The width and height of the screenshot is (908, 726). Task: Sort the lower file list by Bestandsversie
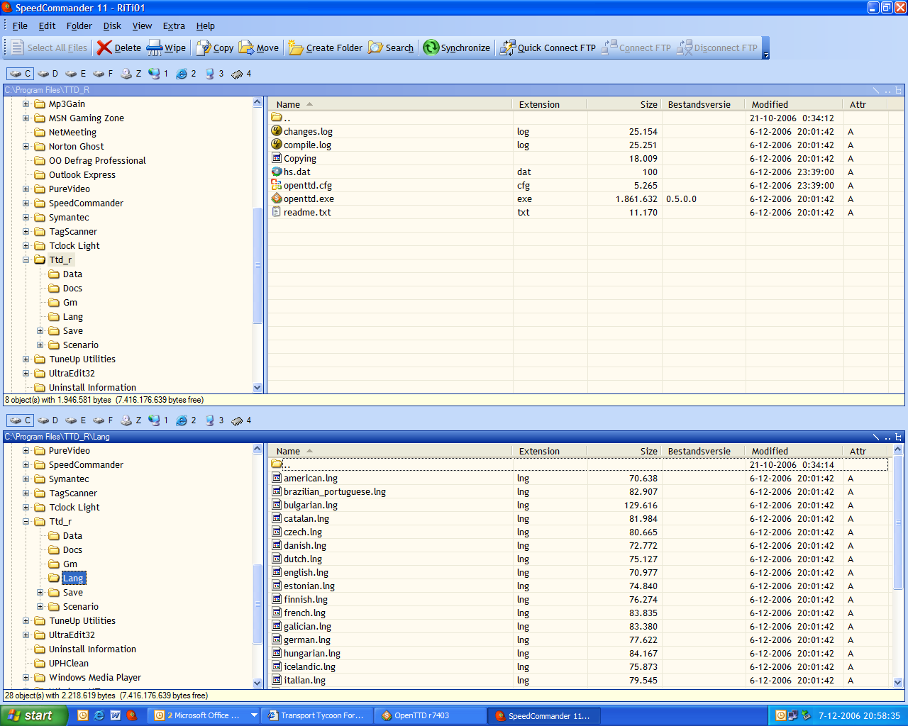click(703, 451)
